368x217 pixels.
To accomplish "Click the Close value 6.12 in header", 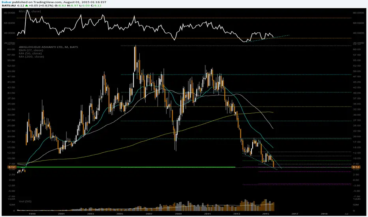I will pos(98,6).
